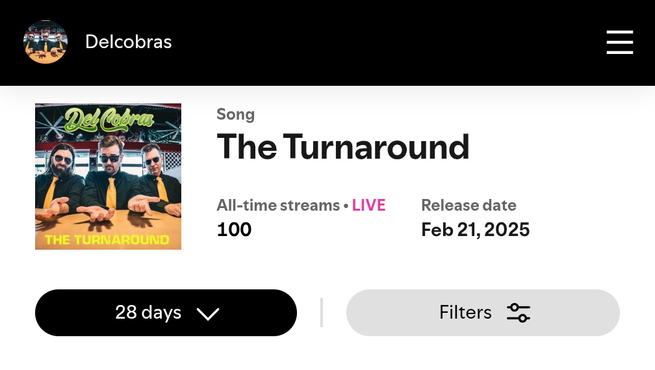Click the divider between 28 days and Filters
The width and height of the screenshot is (655, 370).
322,313
